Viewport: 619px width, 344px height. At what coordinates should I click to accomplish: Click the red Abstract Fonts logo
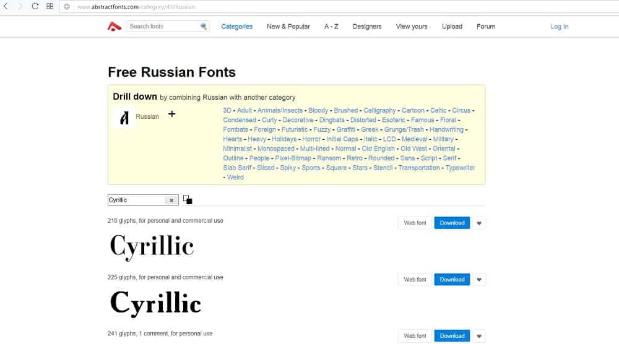[x=115, y=27]
